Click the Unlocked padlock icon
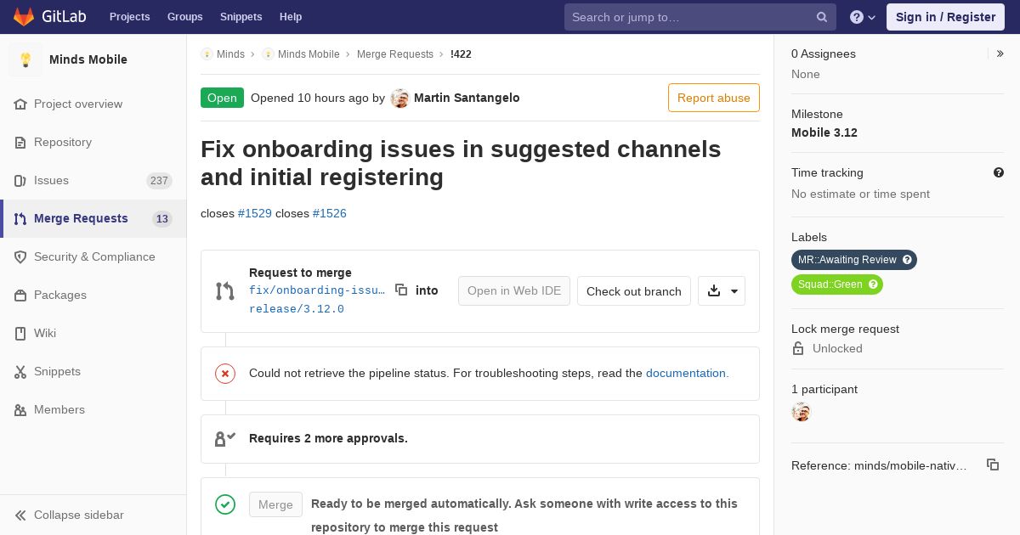This screenshot has height=535, width=1020. [x=798, y=348]
